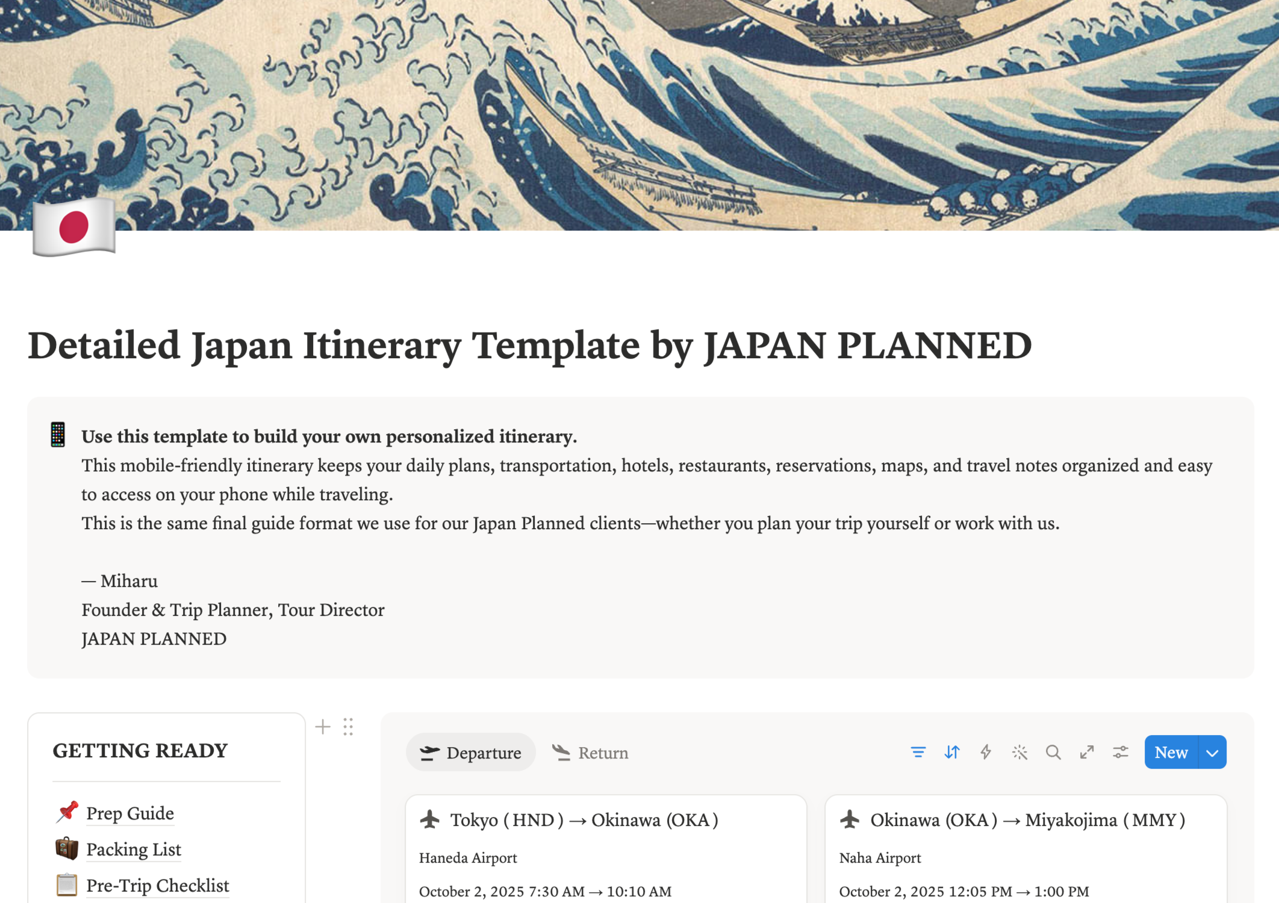Click the suitcase icon next to Packing List
The image size is (1279, 903).
click(x=67, y=848)
